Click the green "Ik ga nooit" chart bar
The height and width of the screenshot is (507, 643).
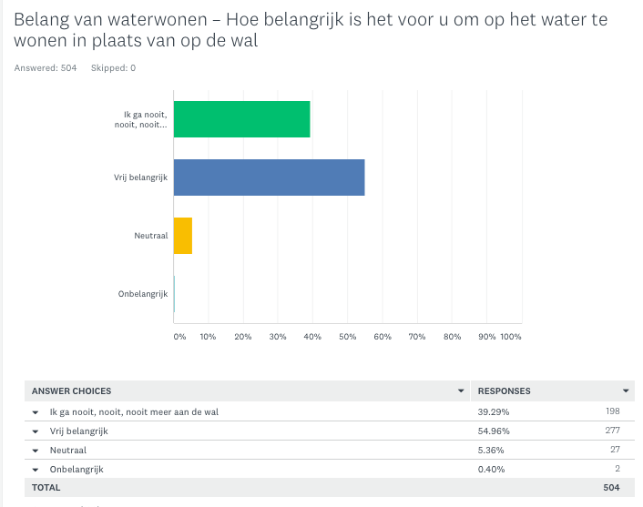tap(241, 118)
